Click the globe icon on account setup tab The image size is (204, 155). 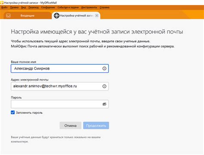point(56,15)
